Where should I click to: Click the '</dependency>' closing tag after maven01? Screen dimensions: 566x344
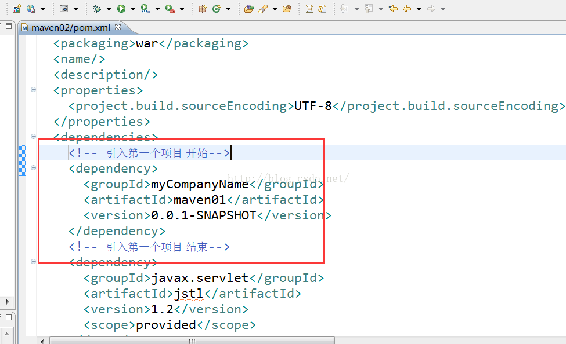click(x=117, y=231)
